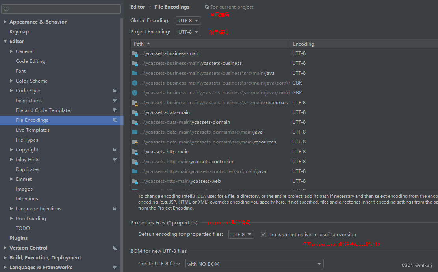The height and width of the screenshot is (272, 438).
Task: Expand the Proofreading subsection
Action: pos(11,218)
